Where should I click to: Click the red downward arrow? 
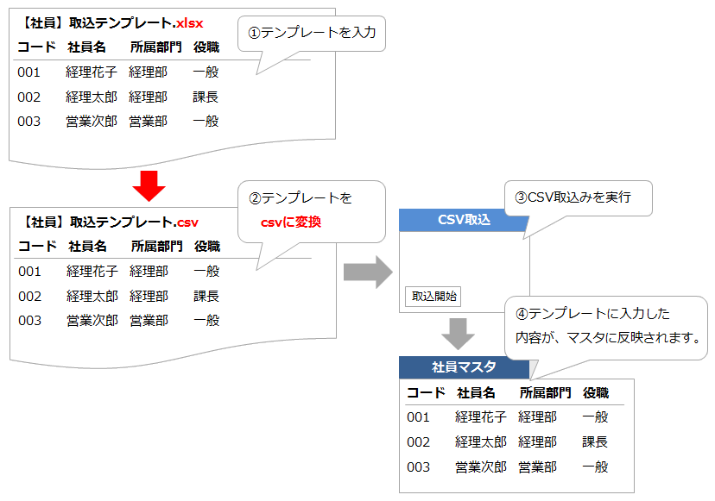(149, 185)
